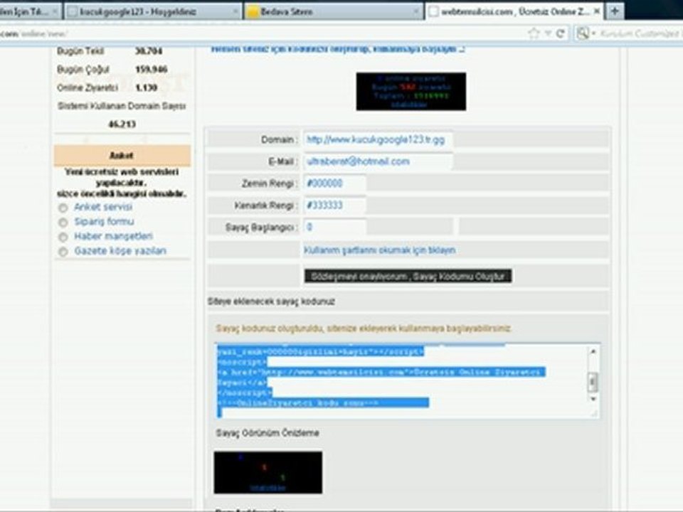Click the Sayaç Görünüm Önizleme preview image
The height and width of the screenshot is (512, 683).
coord(268,472)
